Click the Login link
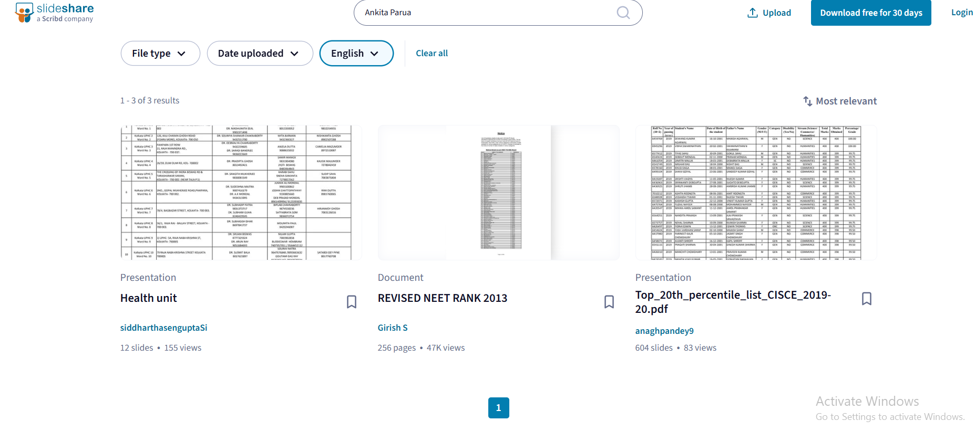Viewport: 975px width, 442px height. pos(961,13)
